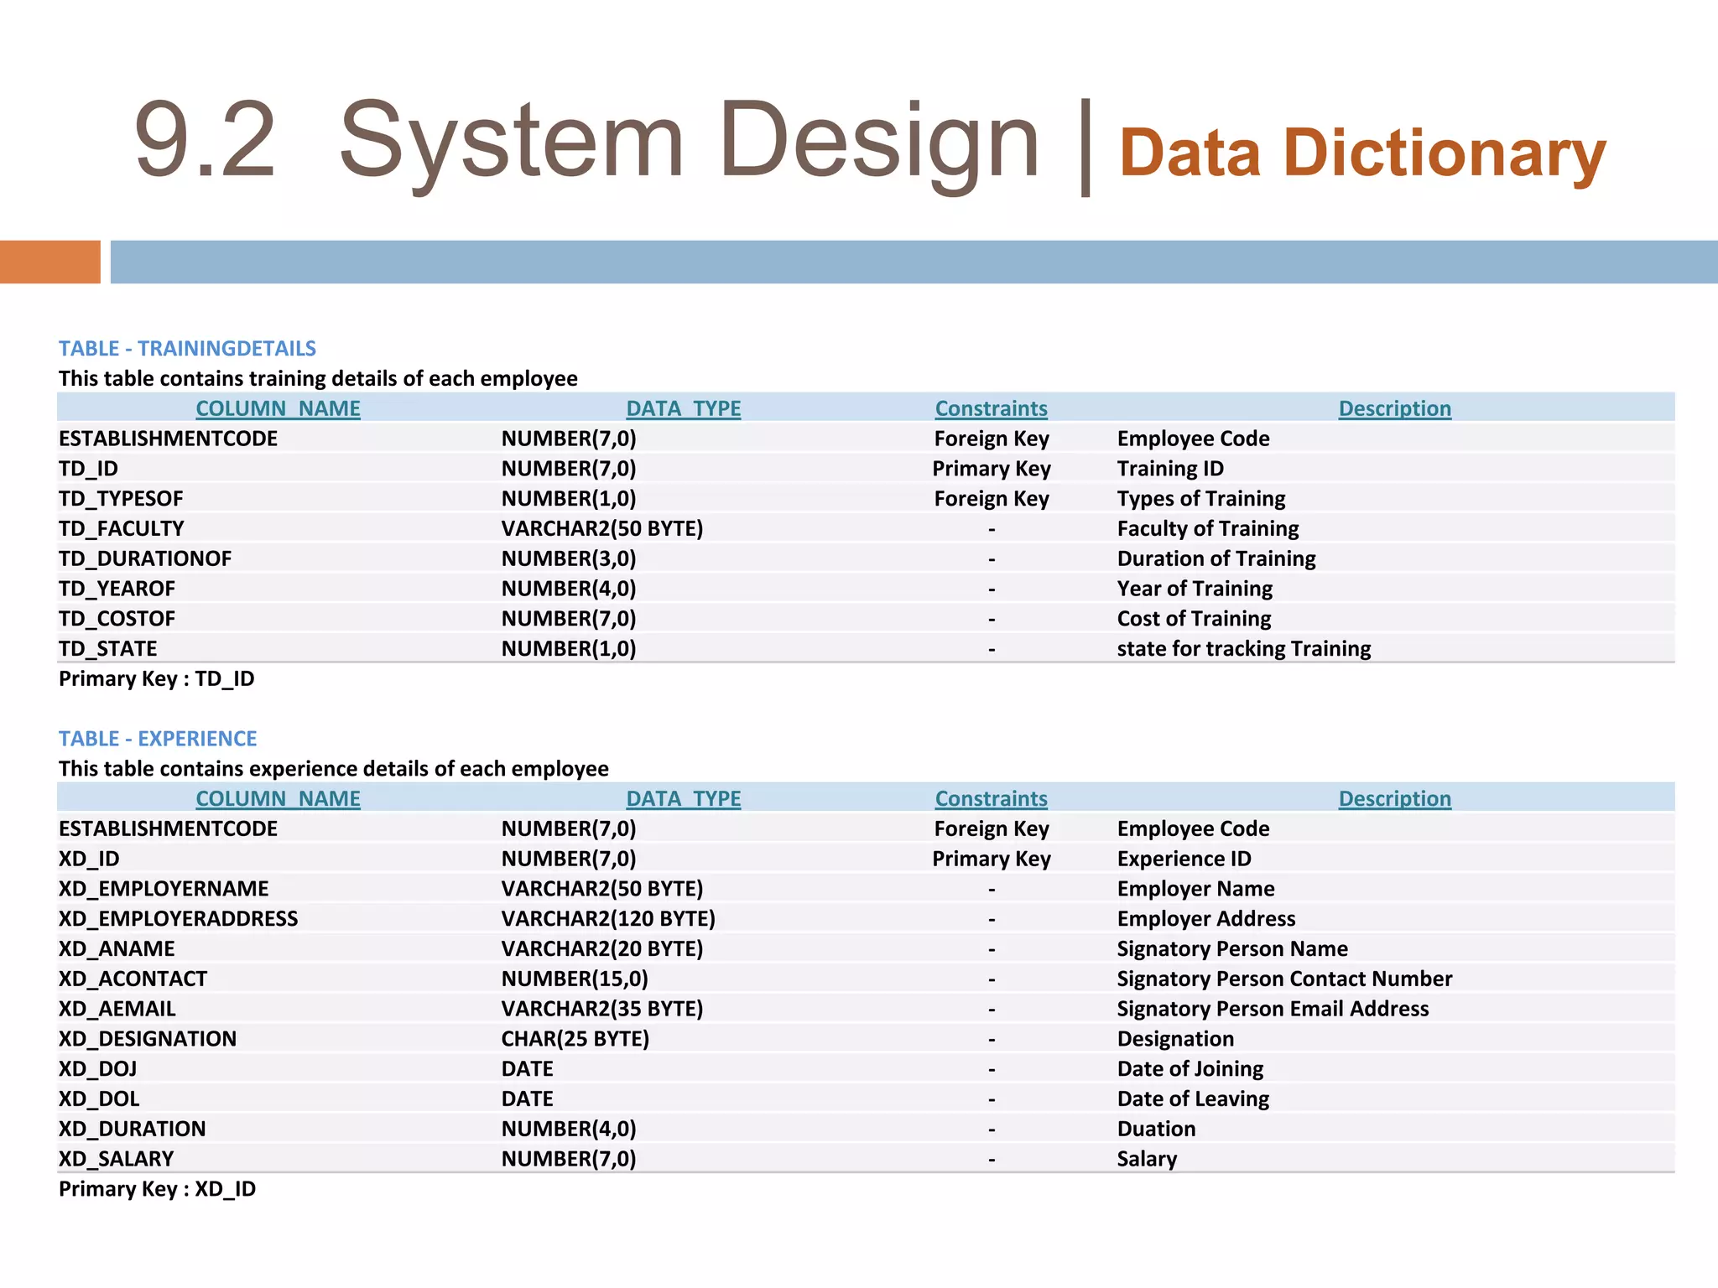Click 'Cost of Training' description
Image resolution: width=1718 pixels, height=1288 pixels.
coord(1194,619)
